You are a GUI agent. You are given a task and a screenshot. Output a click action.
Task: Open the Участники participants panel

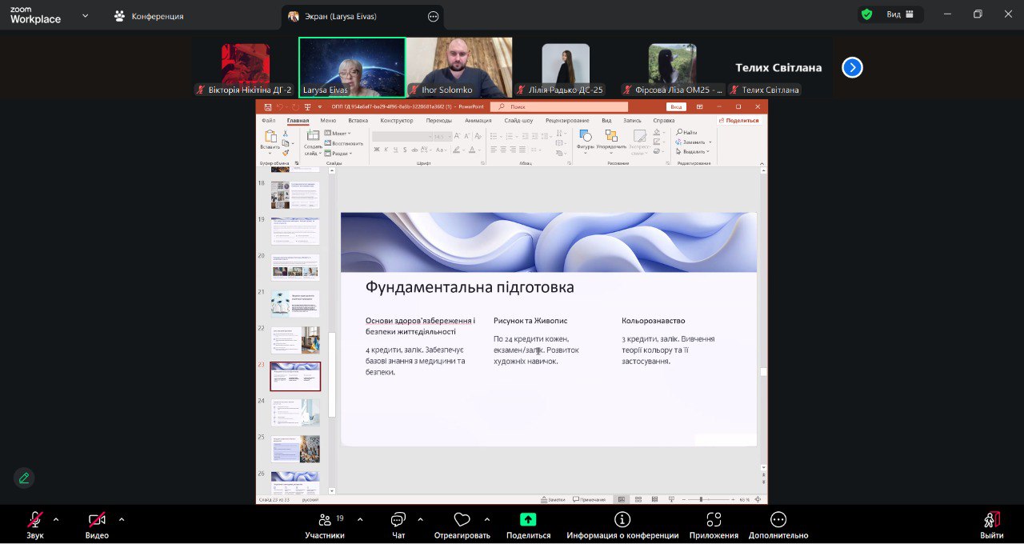point(325,520)
